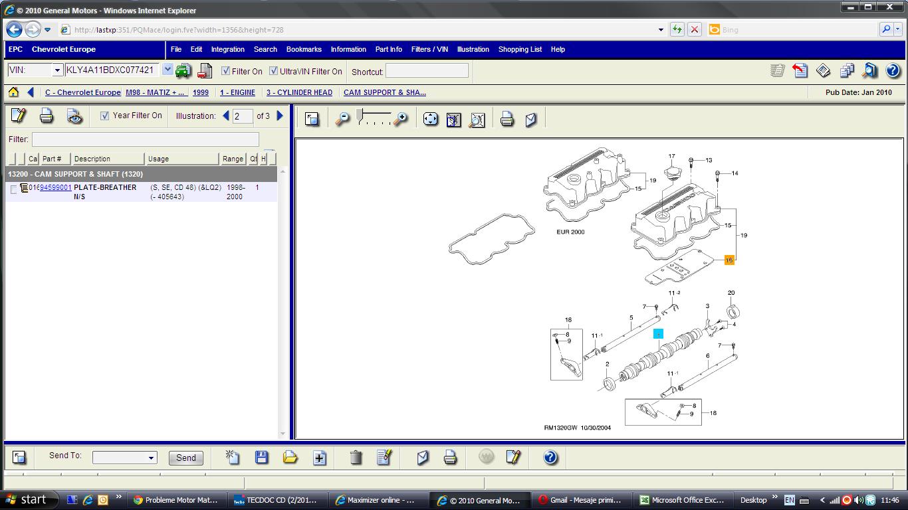
Task: Click the help question mark in bottom toolbar
Action: pos(550,457)
